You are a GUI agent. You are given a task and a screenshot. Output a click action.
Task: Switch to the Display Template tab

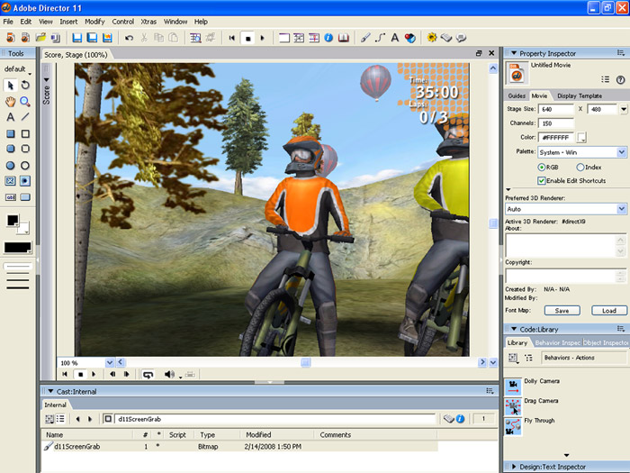tap(579, 96)
